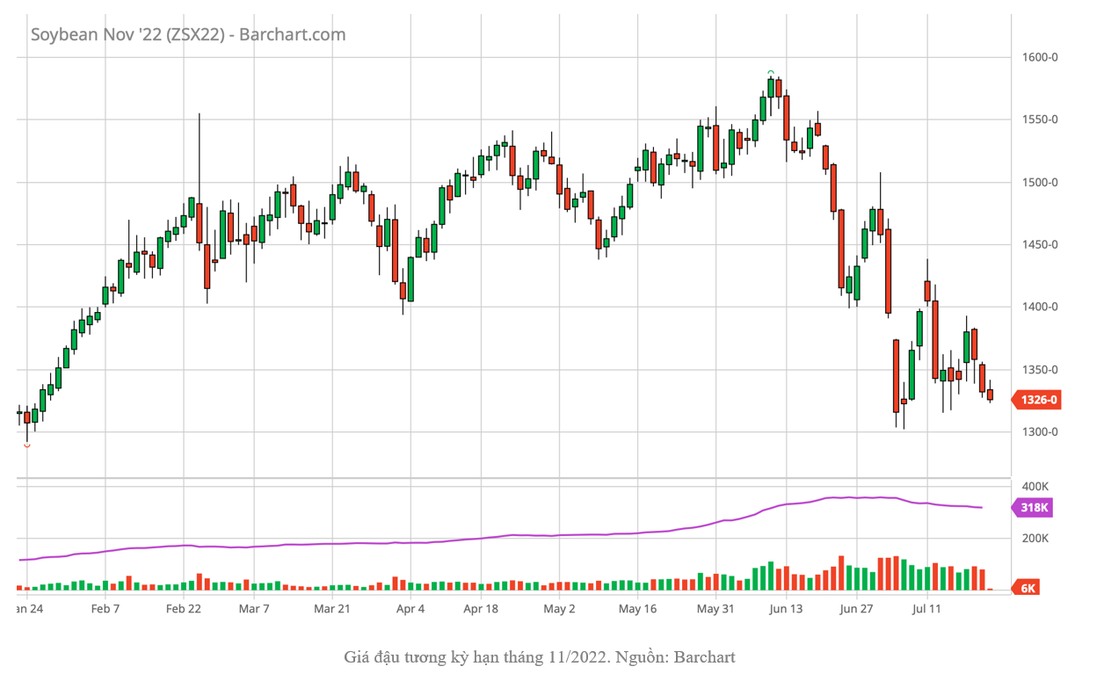The image size is (1104, 681).
Task: Click the red low marker under January candle
Action: 26,446
